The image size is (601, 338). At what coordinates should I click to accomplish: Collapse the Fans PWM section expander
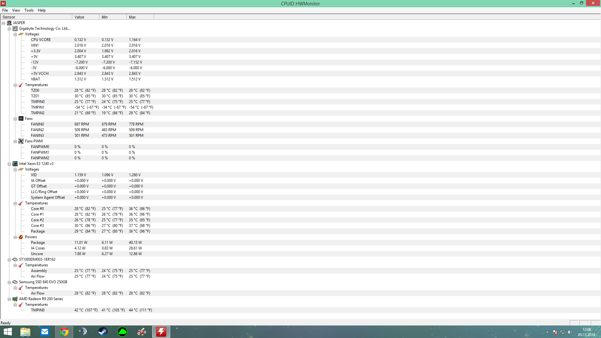coord(15,141)
